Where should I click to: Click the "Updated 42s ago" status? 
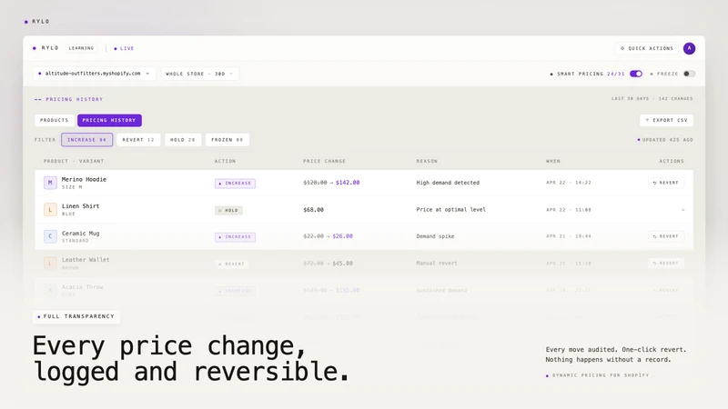click(x=665, y=140)
